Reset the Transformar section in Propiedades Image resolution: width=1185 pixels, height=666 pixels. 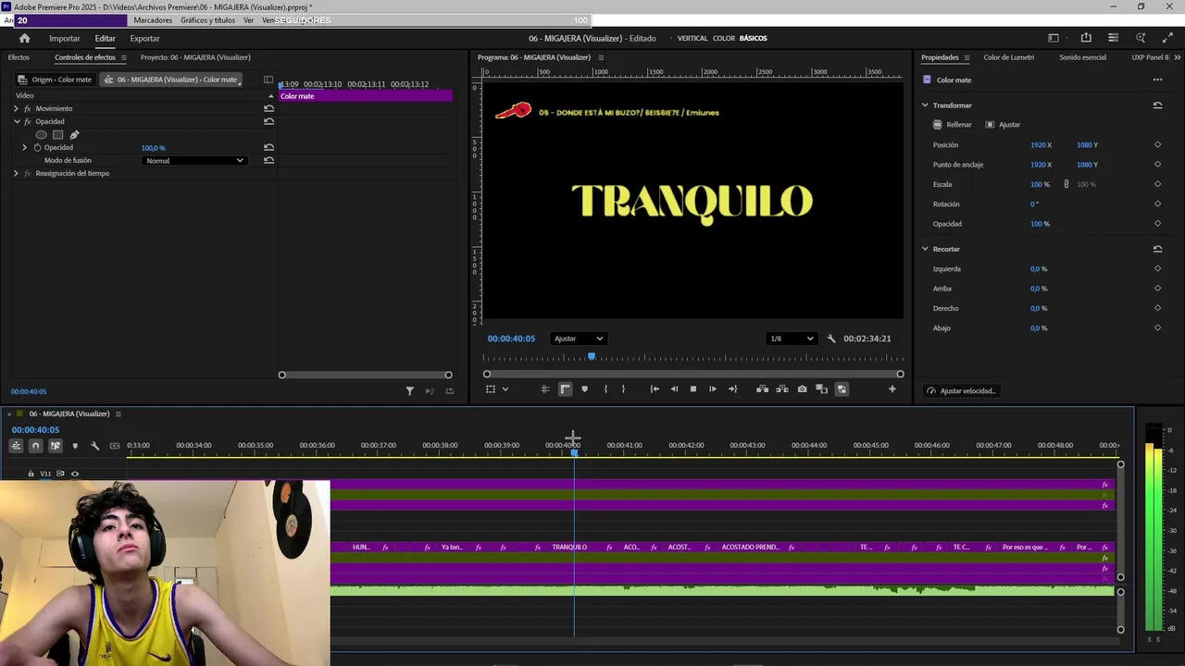[x=1157, y=105]
